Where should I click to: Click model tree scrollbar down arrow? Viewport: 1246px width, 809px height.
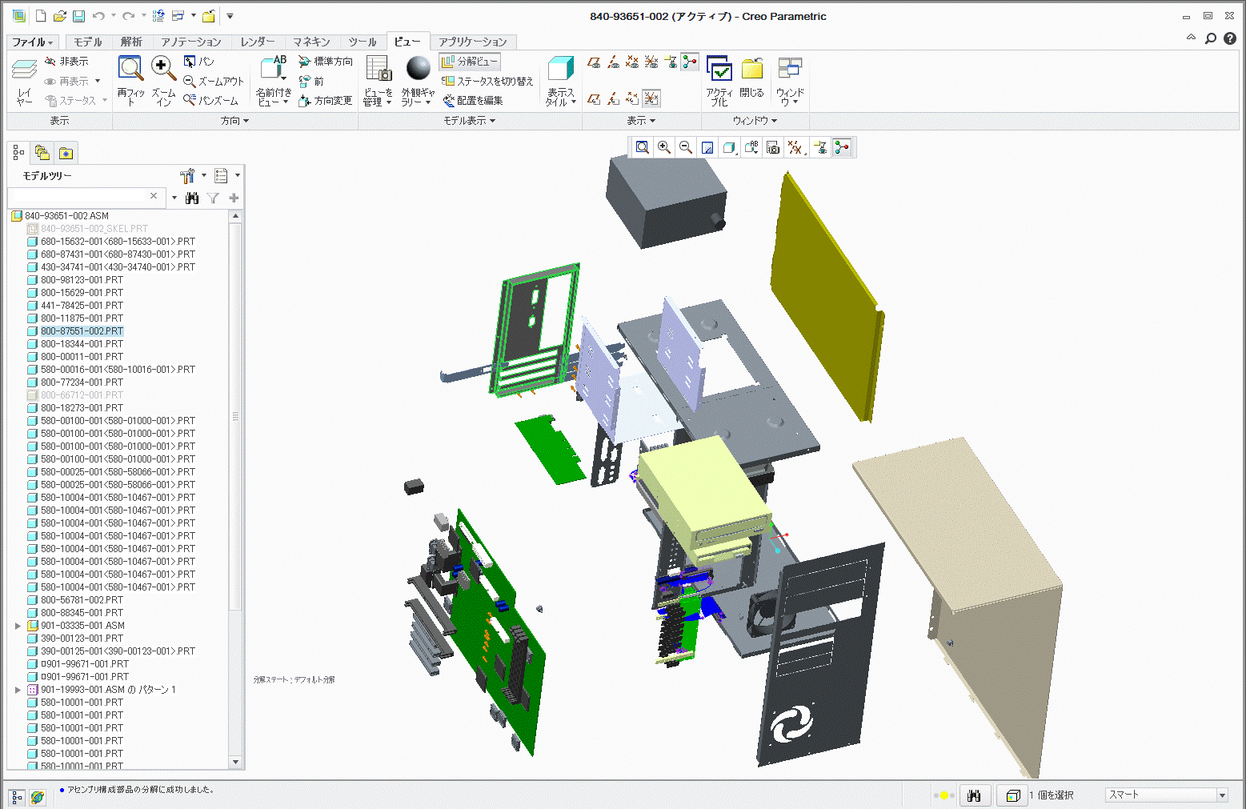(x=235, y=763)
